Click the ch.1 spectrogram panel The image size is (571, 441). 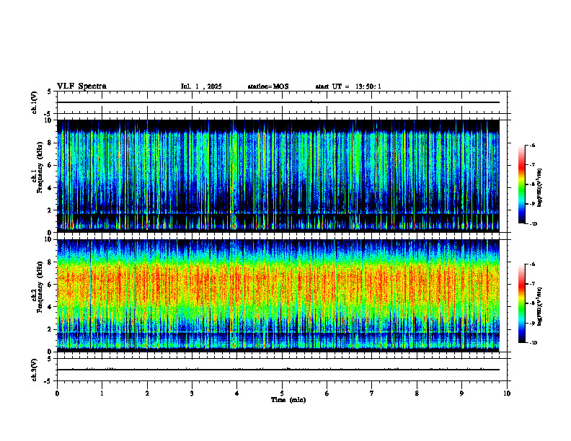coord(278,176)
